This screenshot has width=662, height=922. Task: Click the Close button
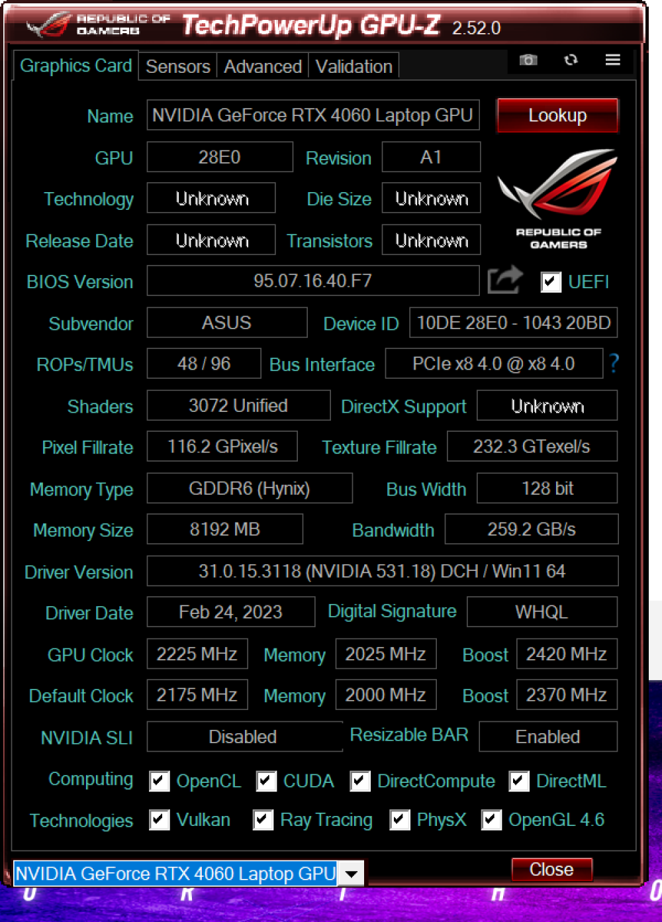pos(551,870)
